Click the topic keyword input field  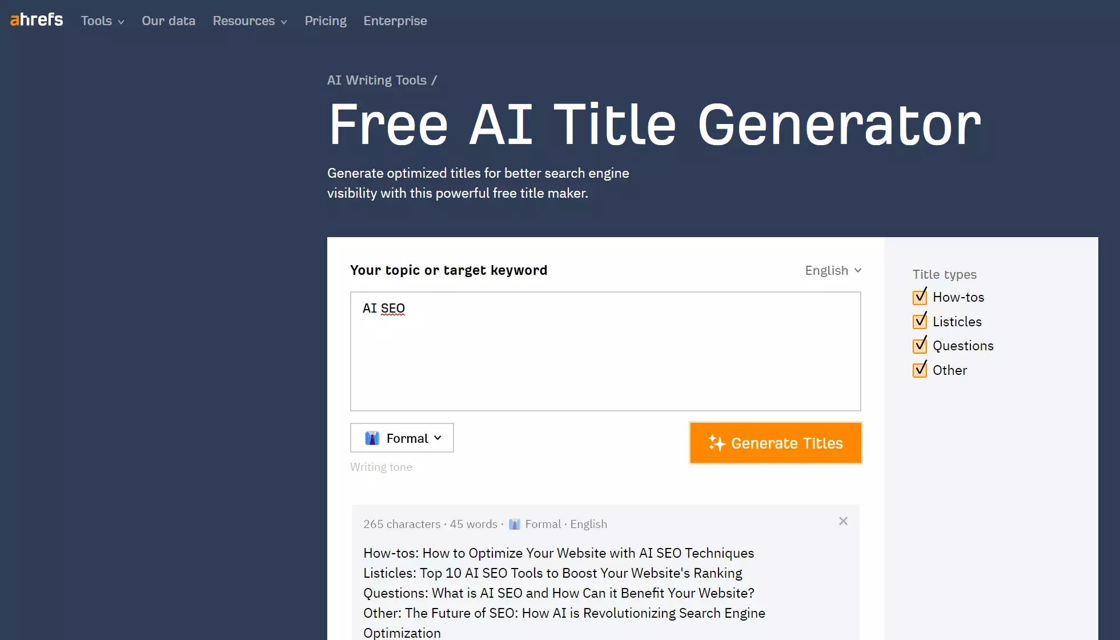pyautogui.click(x=605, y=351)
